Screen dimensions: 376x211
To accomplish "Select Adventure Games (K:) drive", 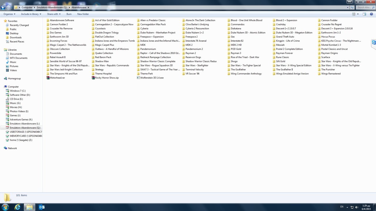I will (21, 120).
